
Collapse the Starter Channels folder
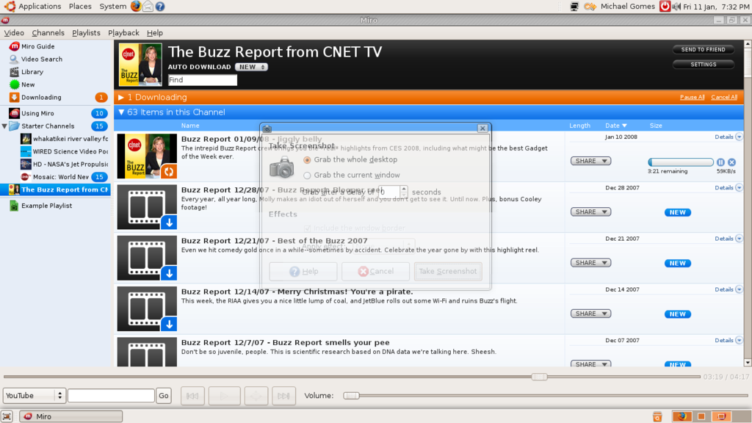(x=4, y=126)
